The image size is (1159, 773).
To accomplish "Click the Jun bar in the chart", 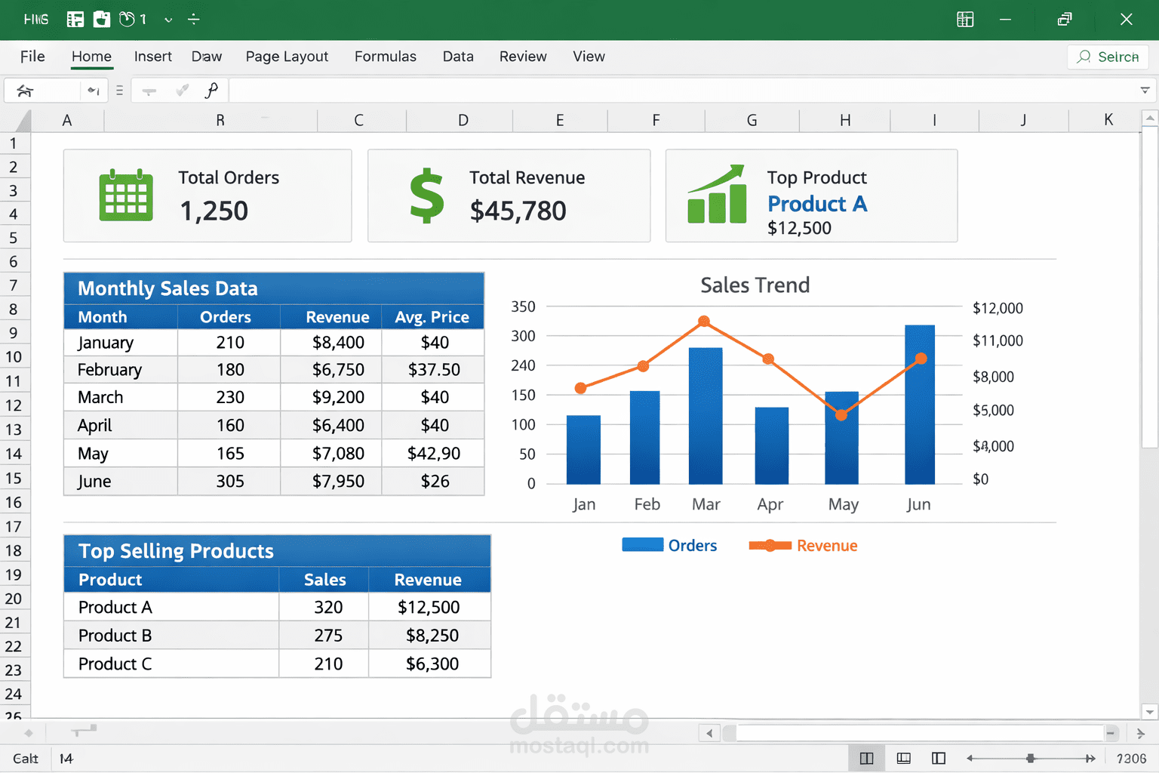I will tap(920, 405).
